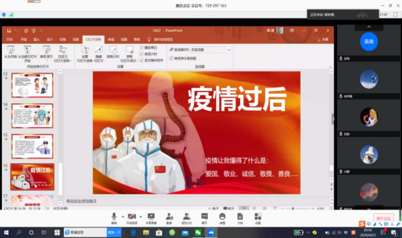Screen dimensions: 402x238
Task: Click the PowerPoint zoom slider
Action: 293,209
